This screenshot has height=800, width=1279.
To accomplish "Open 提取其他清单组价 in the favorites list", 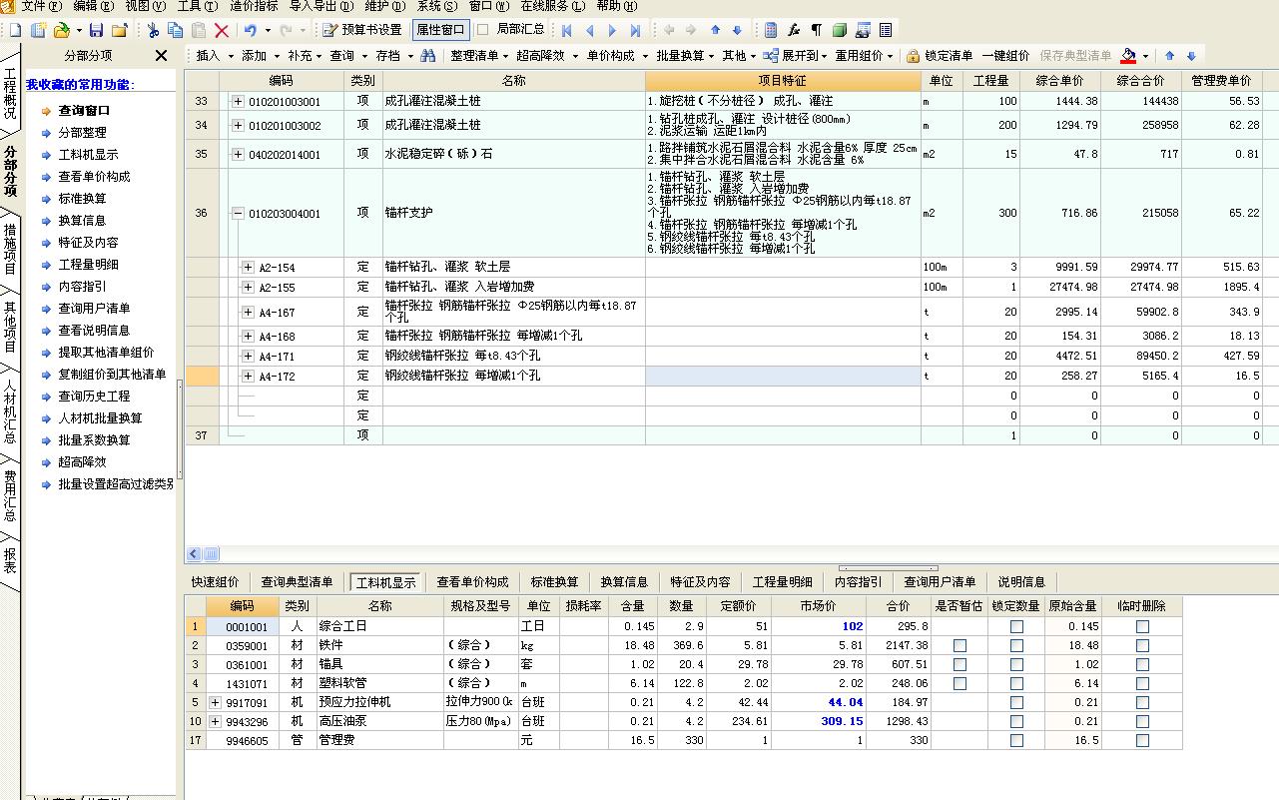I will [106, 353].
